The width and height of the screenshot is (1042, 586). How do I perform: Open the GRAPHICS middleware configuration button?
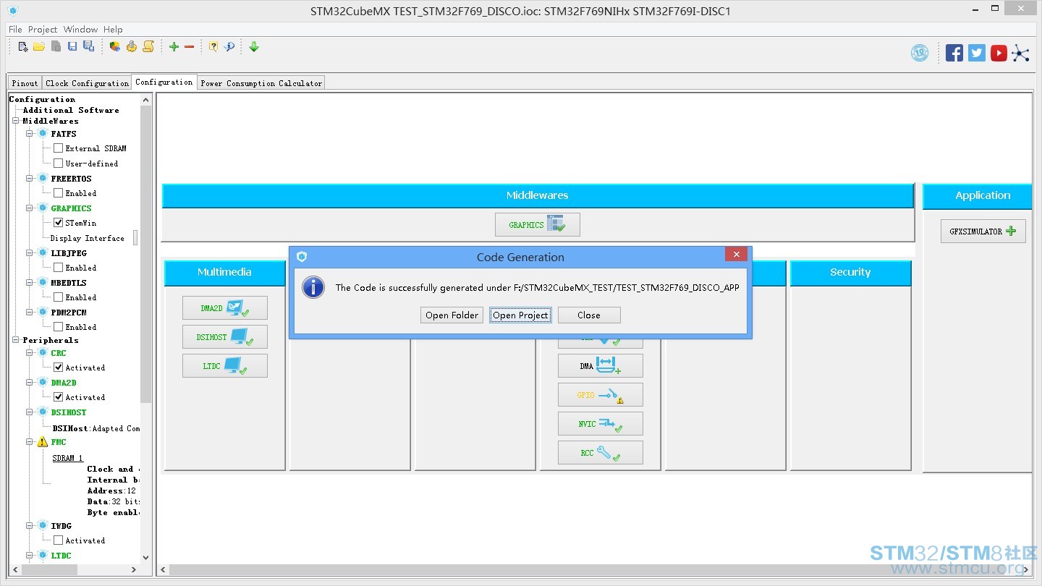pyautogui.click(x=538, y=224)
